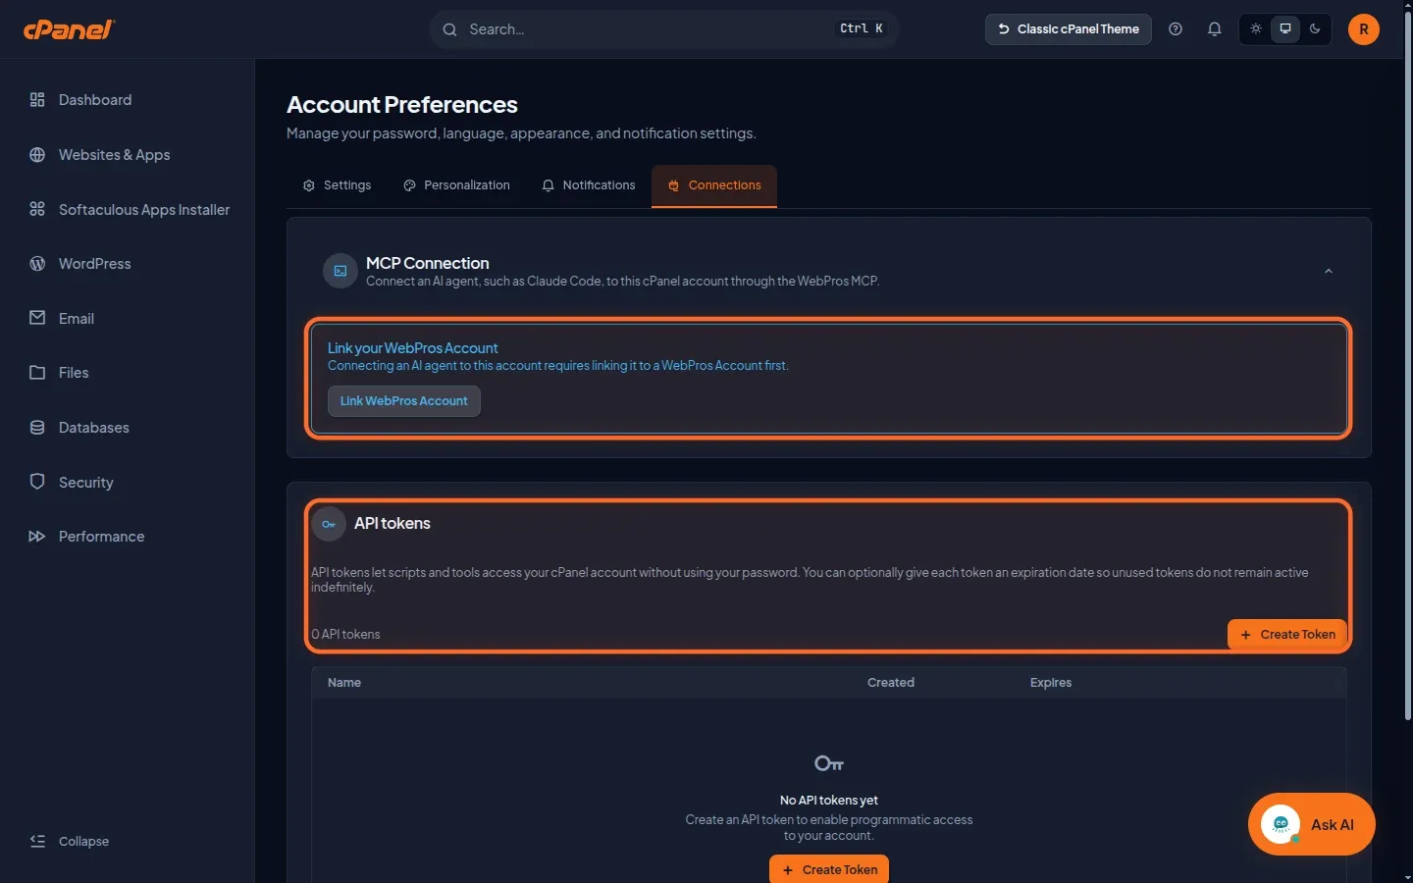Click the cPanel logo
Screen dimensions: 1413x883
(x=69, y=29)
